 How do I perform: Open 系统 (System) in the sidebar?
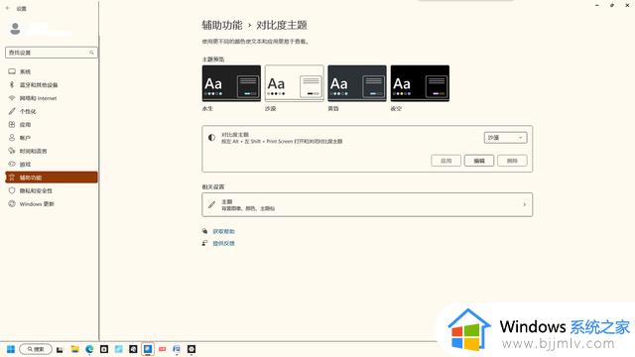52,71
